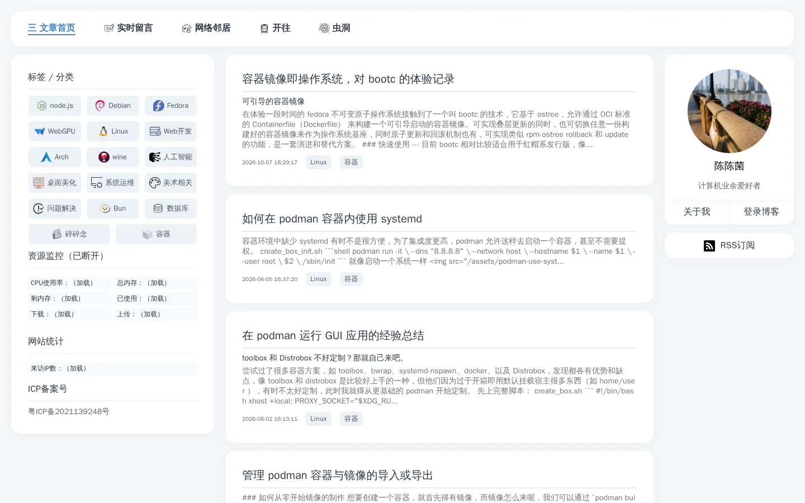
Task: Open the 虫洞 nav item
Action: (x=334, y=28)
